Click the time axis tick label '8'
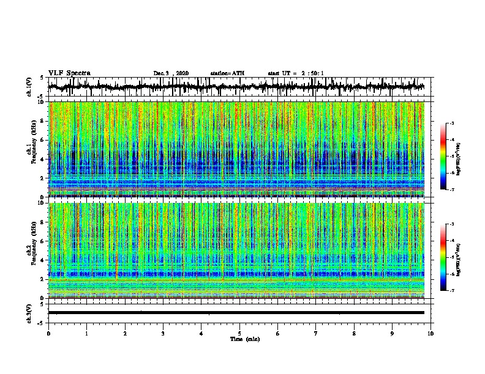485x374 pixels. pos(354,334)
